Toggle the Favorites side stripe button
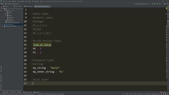The image size is (169, 95). 1,87
